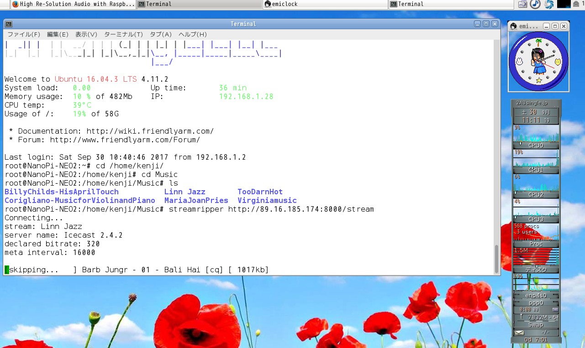Click the enp4s0 network panel label
The image size is (585, 348).
pyautogui.click(x=536, y=295)
